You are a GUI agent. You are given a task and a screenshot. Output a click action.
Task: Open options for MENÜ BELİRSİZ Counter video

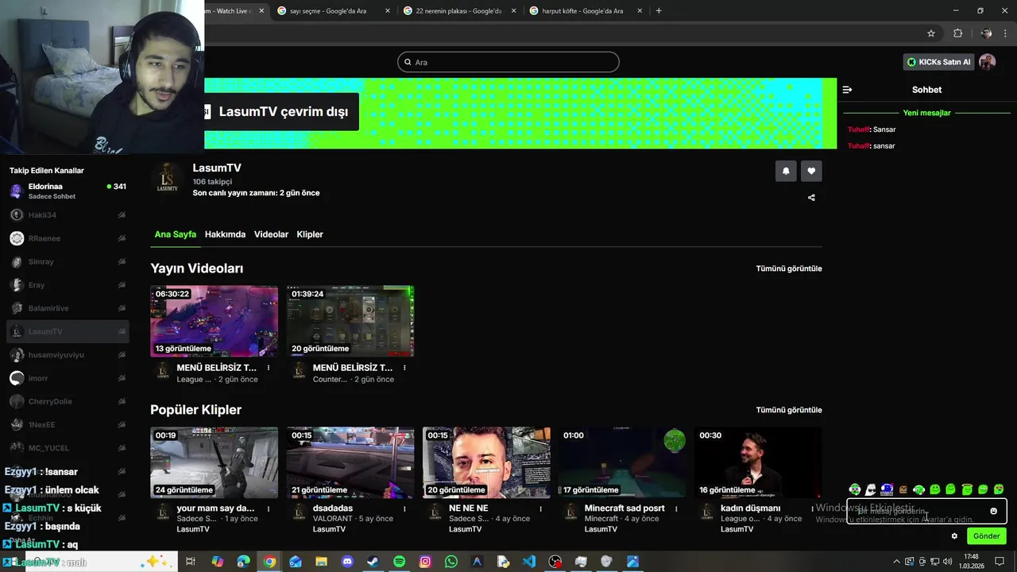click(404, 368)
